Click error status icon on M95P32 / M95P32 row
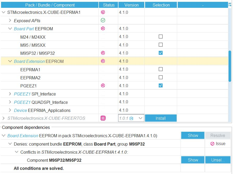 pyautogui.click(x=103, y=53)
